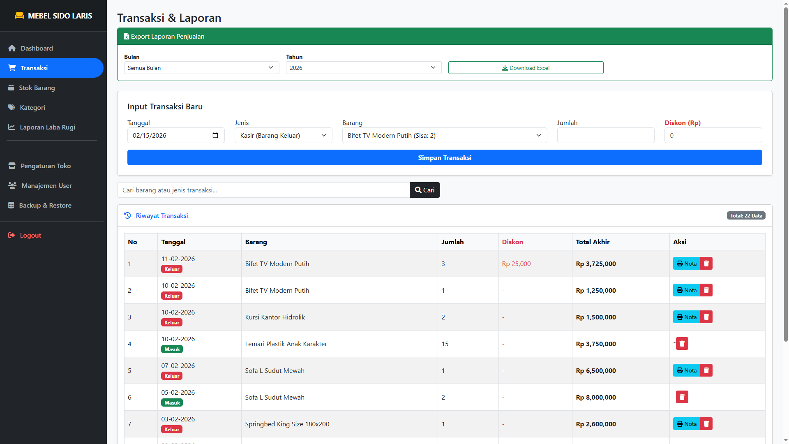Delete transaction row 1 with the trash icon
Image resolution: width=789 pixels, height=444 pixels.
706,264
